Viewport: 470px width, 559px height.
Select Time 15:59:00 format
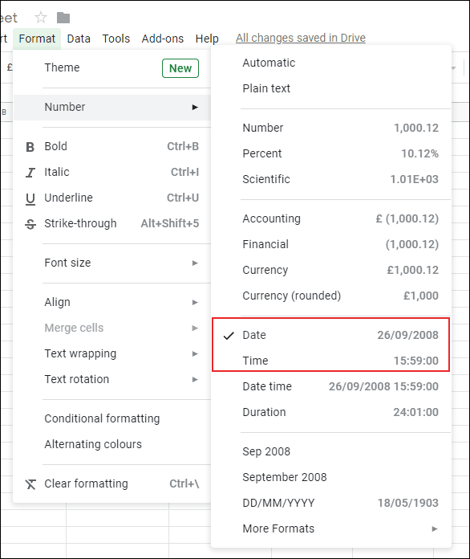[x=331, y=361]
